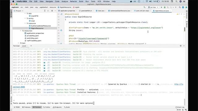This screenshot has width=198, height=111.
Task: Click the gutter icon beside @RequestScoped line
Action: pos(62,14)
